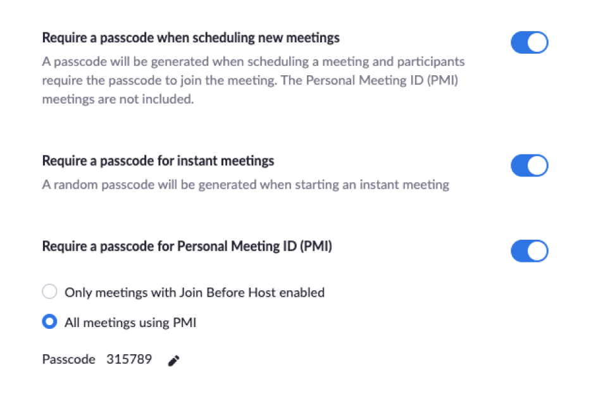591x396 pixels.
Task: Turn off passcode for instant meetings
Action: click(x=529, y=165)
